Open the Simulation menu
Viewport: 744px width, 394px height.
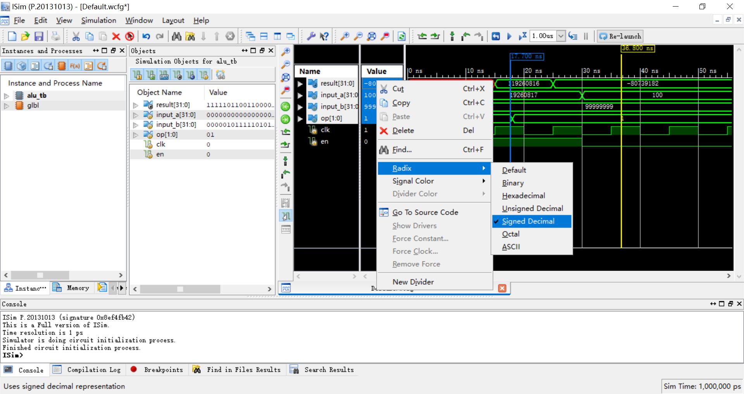coord(98,21)
